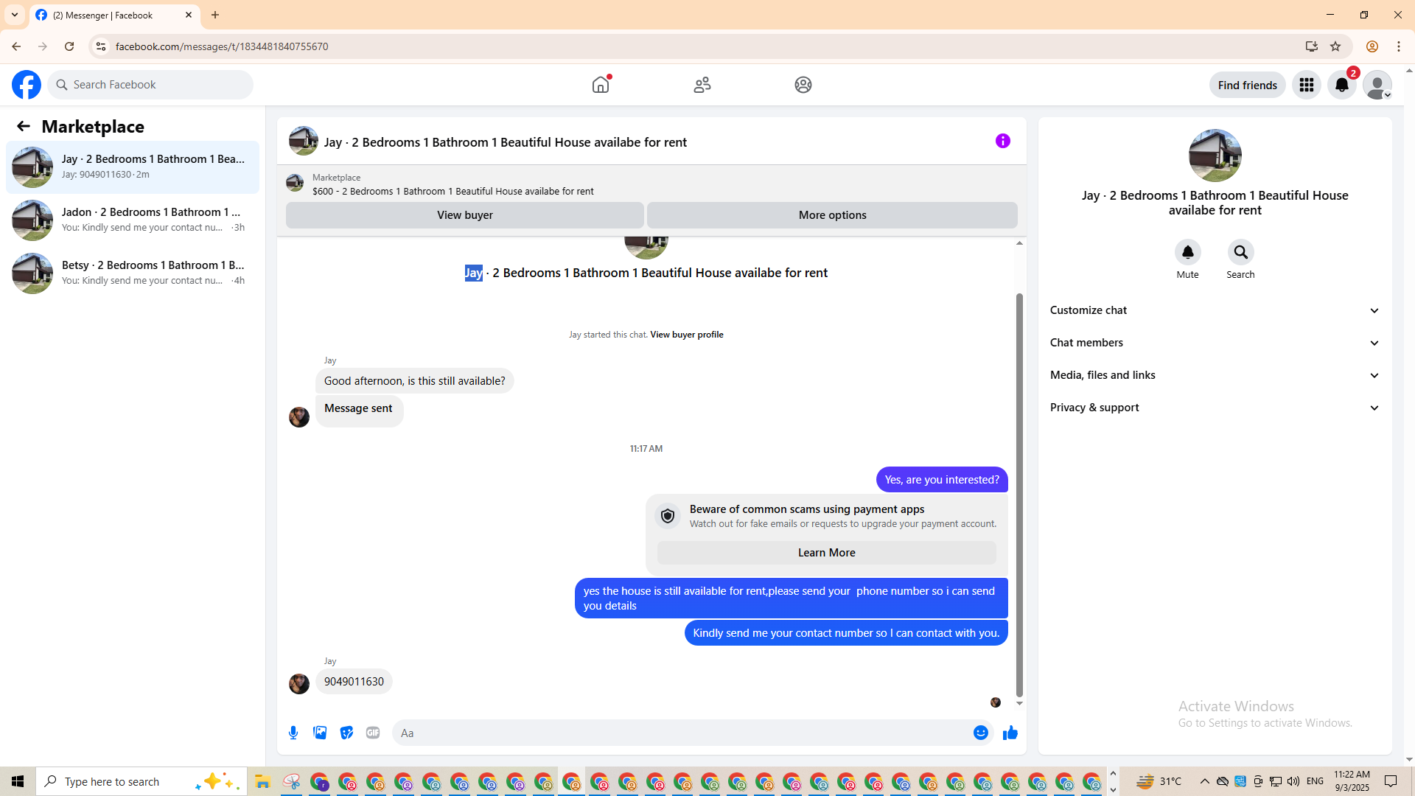This screenshot has width=1415, height=796.
Task: Click the View buyer button
Action: pos(465,215)
